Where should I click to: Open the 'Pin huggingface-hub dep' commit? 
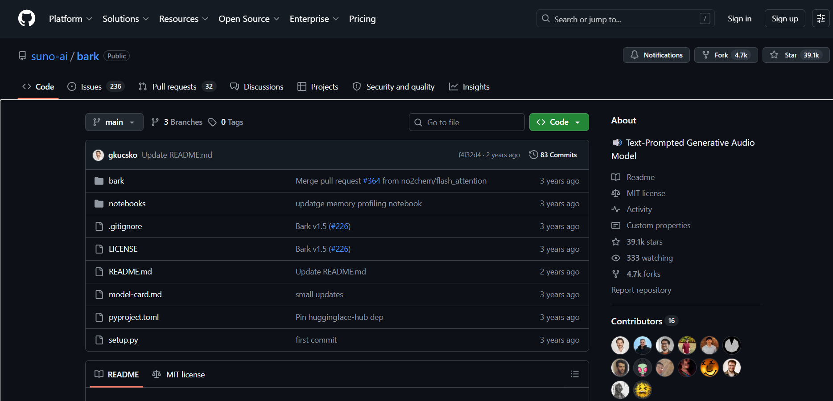(x=339, y=317)
